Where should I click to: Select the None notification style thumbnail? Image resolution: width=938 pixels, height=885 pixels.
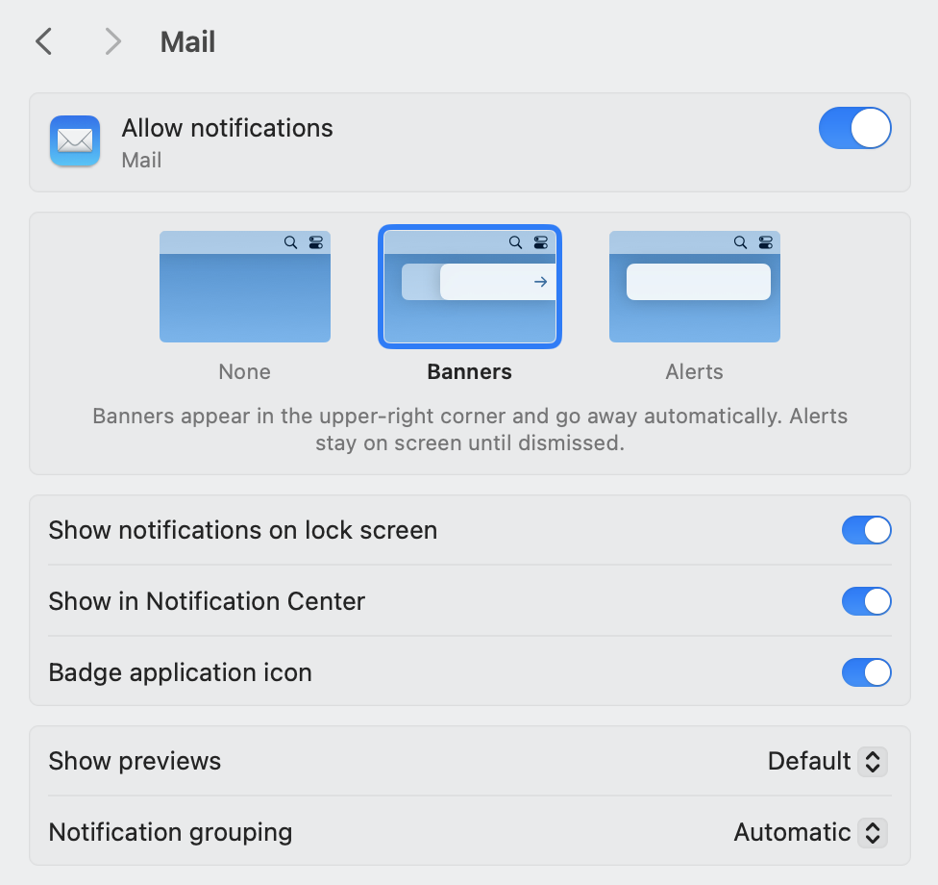pyautogui.click(x=245, y=287)
